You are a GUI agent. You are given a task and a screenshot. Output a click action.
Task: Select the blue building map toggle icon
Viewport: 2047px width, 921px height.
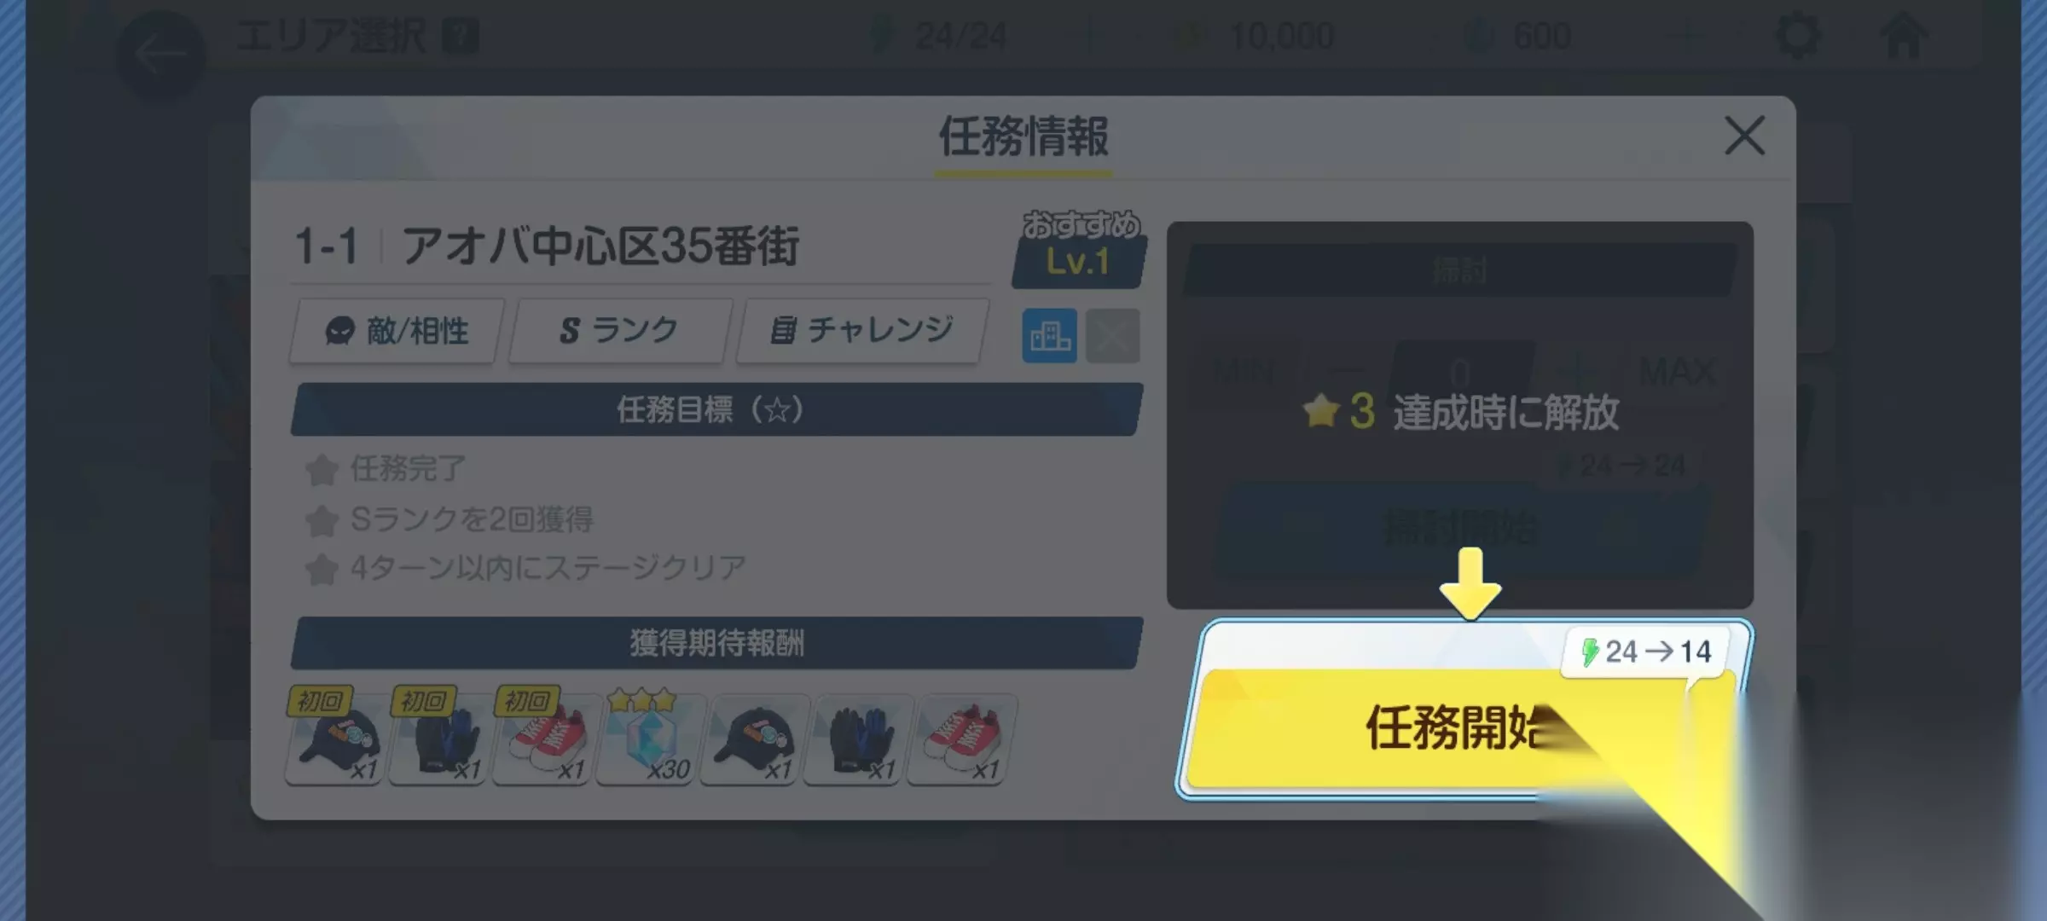click(1049, 336)
